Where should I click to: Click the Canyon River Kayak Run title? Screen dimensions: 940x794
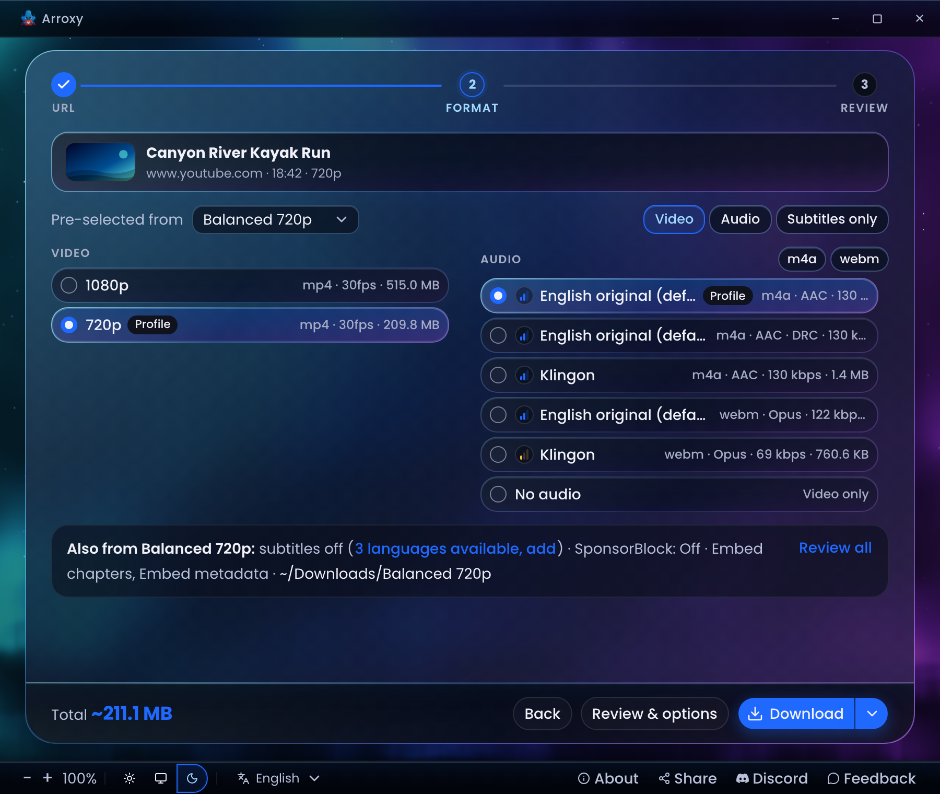(x=238, y=153)
